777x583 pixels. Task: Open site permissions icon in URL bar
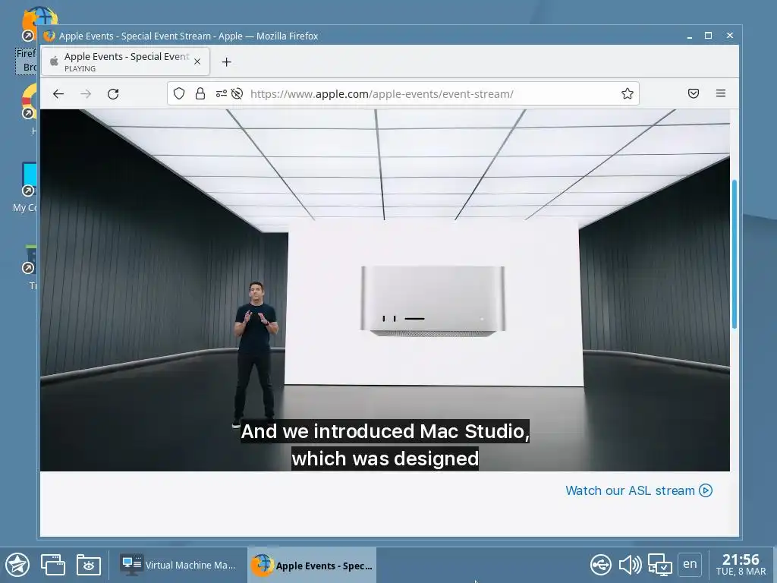click(221, 93)
